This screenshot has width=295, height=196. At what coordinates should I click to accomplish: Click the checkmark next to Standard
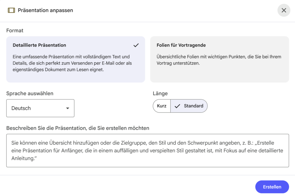pyautogui.click(x=177, y=106)
